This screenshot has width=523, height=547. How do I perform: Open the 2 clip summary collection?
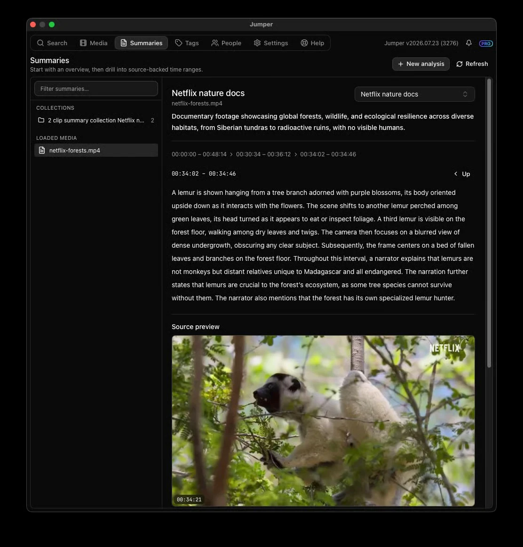click(96, 120)
